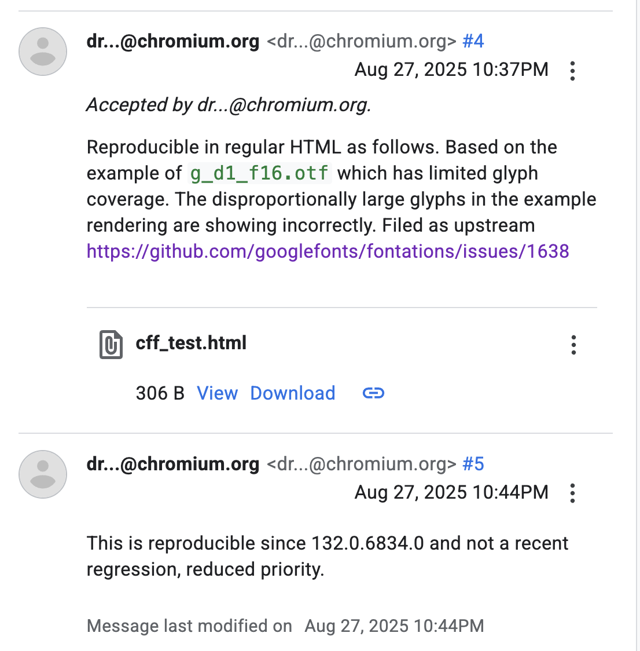Screen dimensions: 640x651
Task: Open the #4 comment permalink
Action: coord(473,41)
